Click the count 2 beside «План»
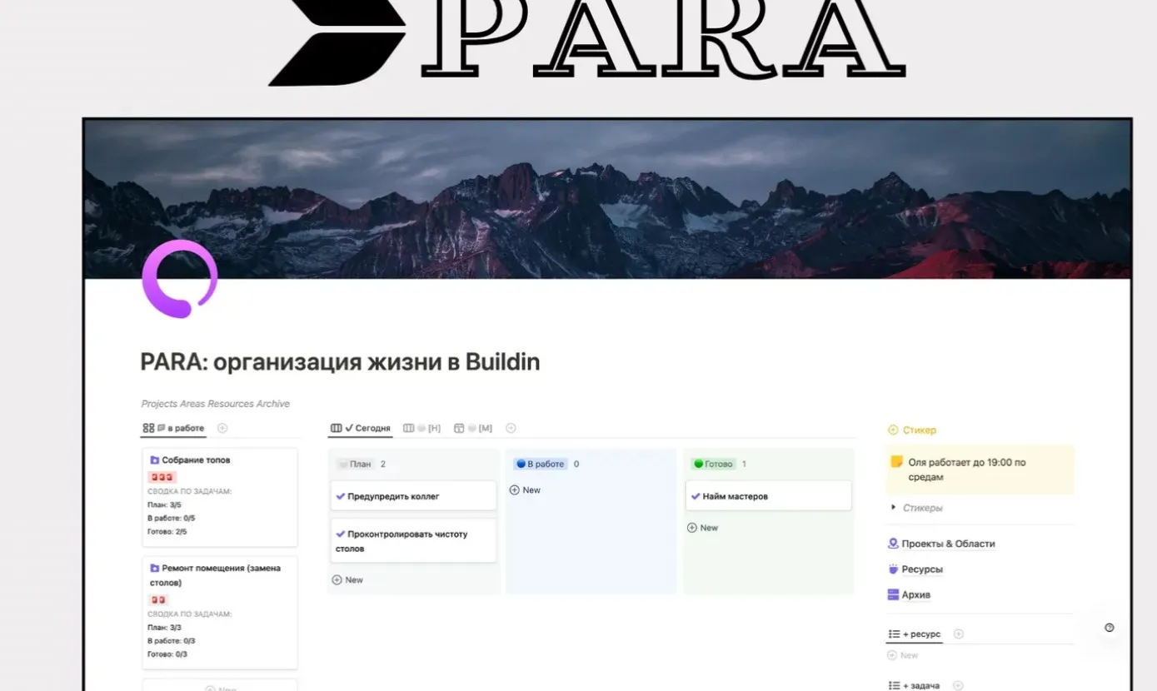 pyautogui.click(x=383, y=465)
